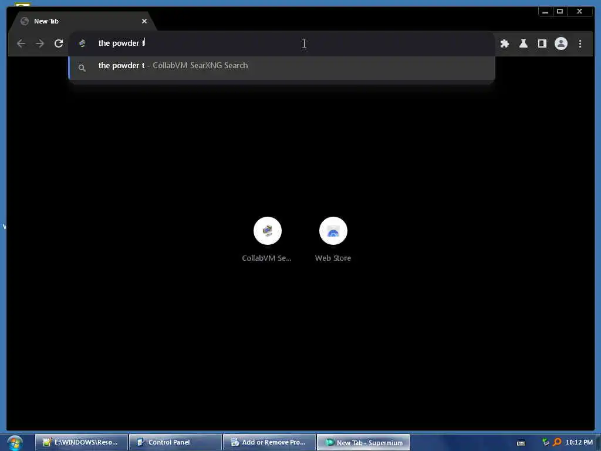Go back using the back arrow
The image size is (601, 451).
pyautogui.click(x=21, y=43)
